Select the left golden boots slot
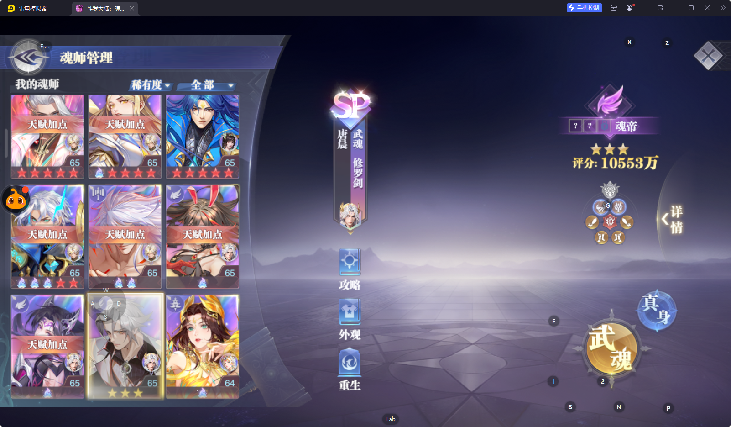This screenshot has height=427, width=731. tap(601, 237)
